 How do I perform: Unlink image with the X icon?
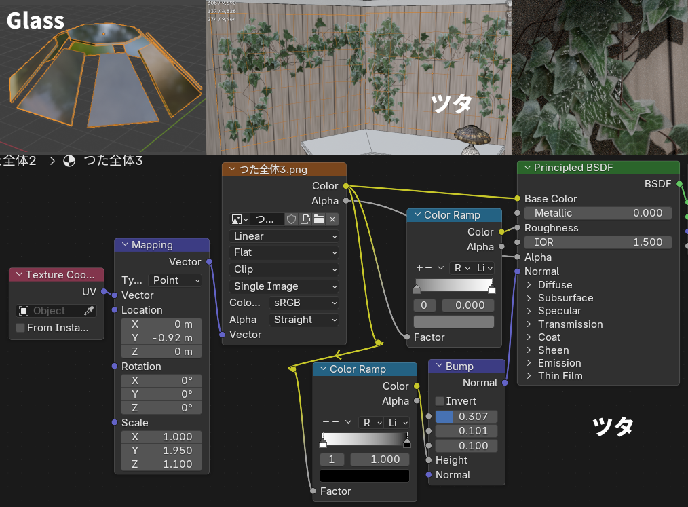click(x=332, y=219)
